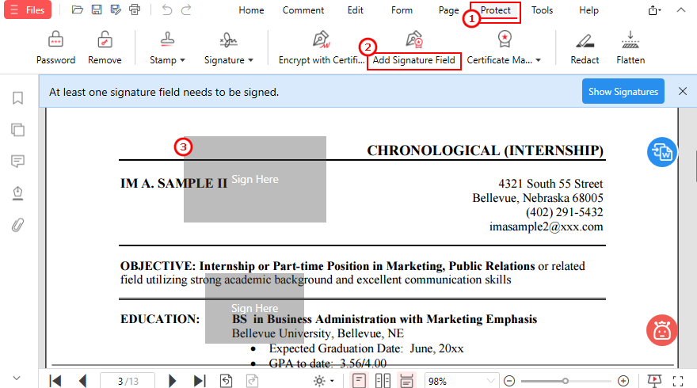Click the Save As icon
The image size is (697, 388).
tap(116, 10)
